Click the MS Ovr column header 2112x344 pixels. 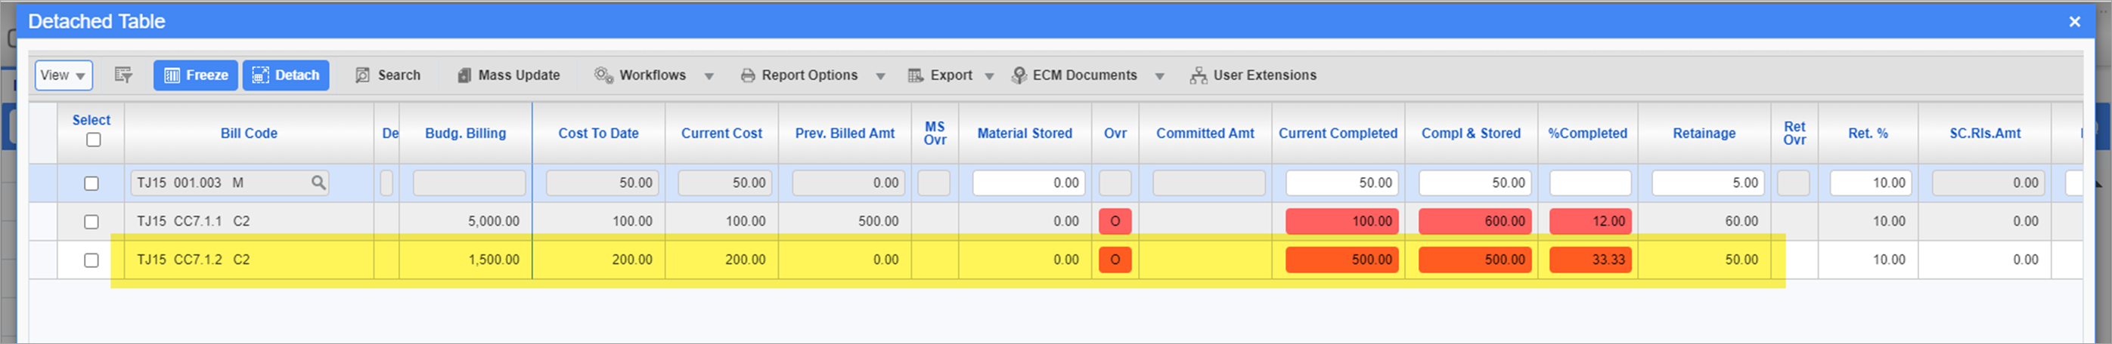[x=935, y=134]
